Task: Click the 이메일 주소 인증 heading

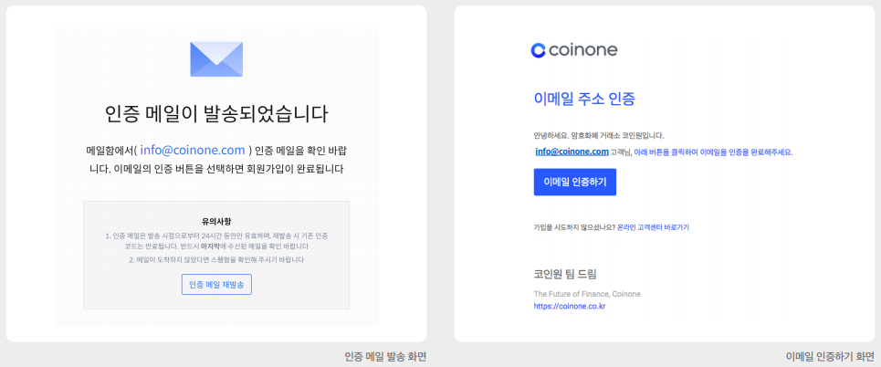Action: (x=584, y=99)
